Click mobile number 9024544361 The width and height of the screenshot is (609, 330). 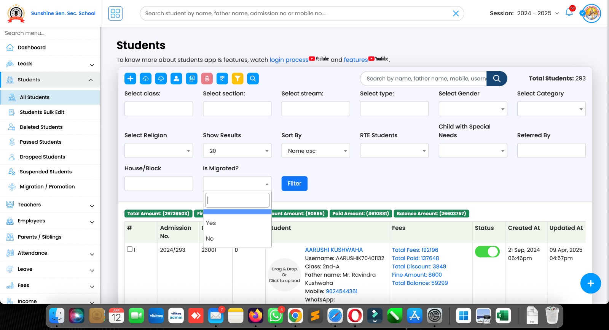[x=341, y=291]
